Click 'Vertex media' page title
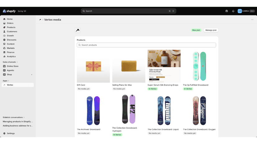257x144 pixels. tap(53, 19)
